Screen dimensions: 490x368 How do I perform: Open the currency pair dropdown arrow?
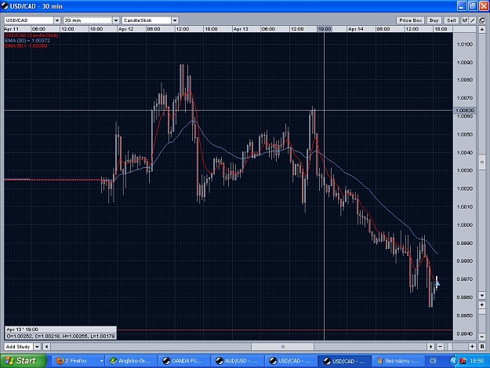(x=57, y=20)
